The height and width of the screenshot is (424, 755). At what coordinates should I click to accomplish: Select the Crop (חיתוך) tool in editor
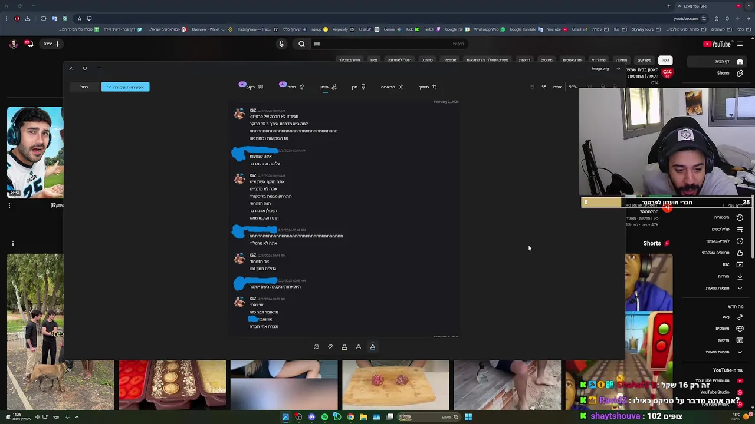tap(428, 87)
